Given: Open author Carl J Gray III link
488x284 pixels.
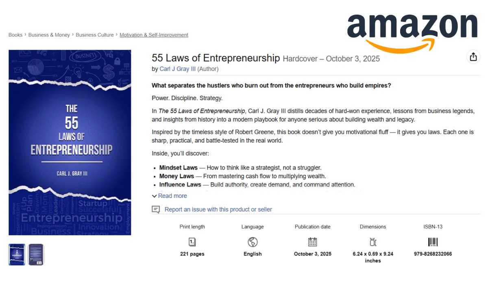Looking at the screenshot, I should (x=178, y=69).
